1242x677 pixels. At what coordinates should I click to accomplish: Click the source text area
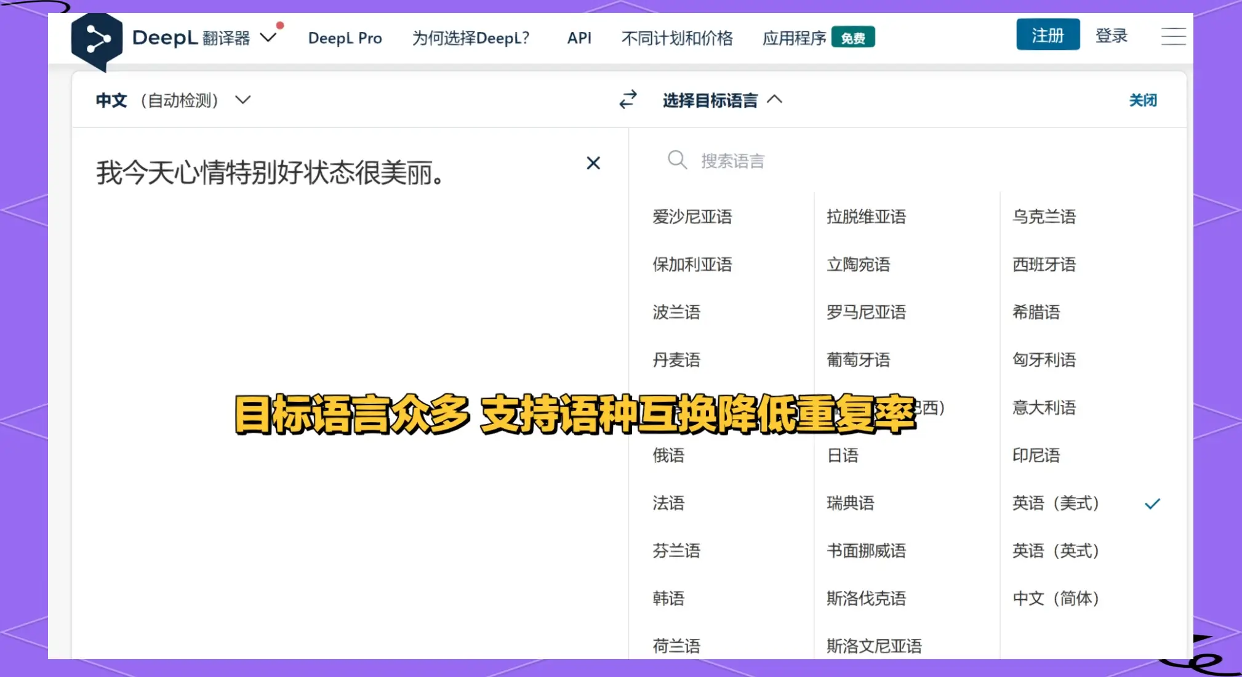[350, 394]
